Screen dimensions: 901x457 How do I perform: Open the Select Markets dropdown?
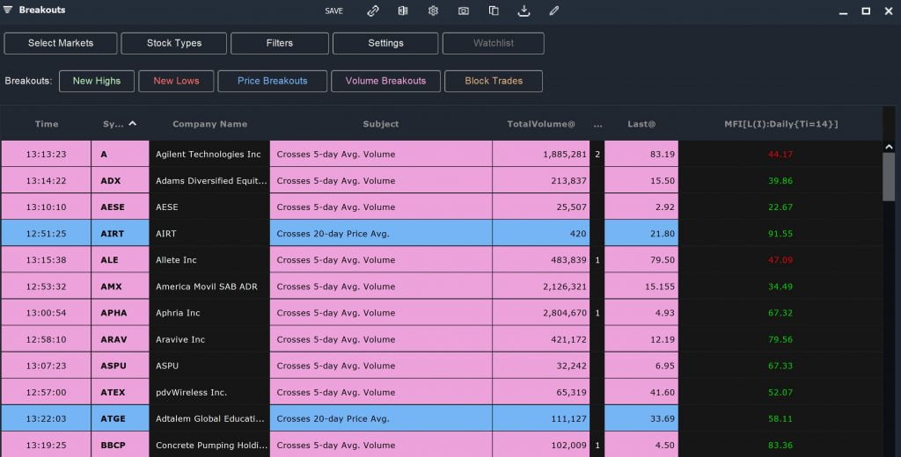coord(61,43)
